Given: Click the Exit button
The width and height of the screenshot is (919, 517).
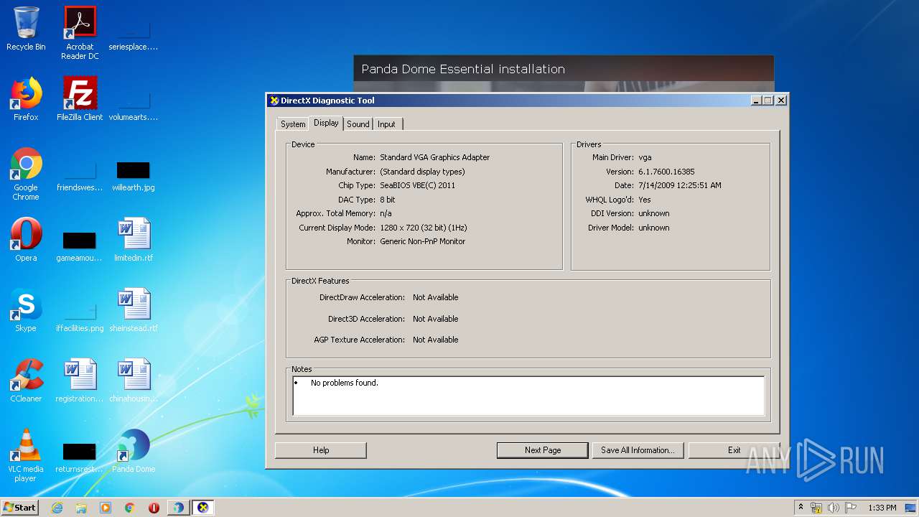Looking at the screenshot, I should pos(734,450).
